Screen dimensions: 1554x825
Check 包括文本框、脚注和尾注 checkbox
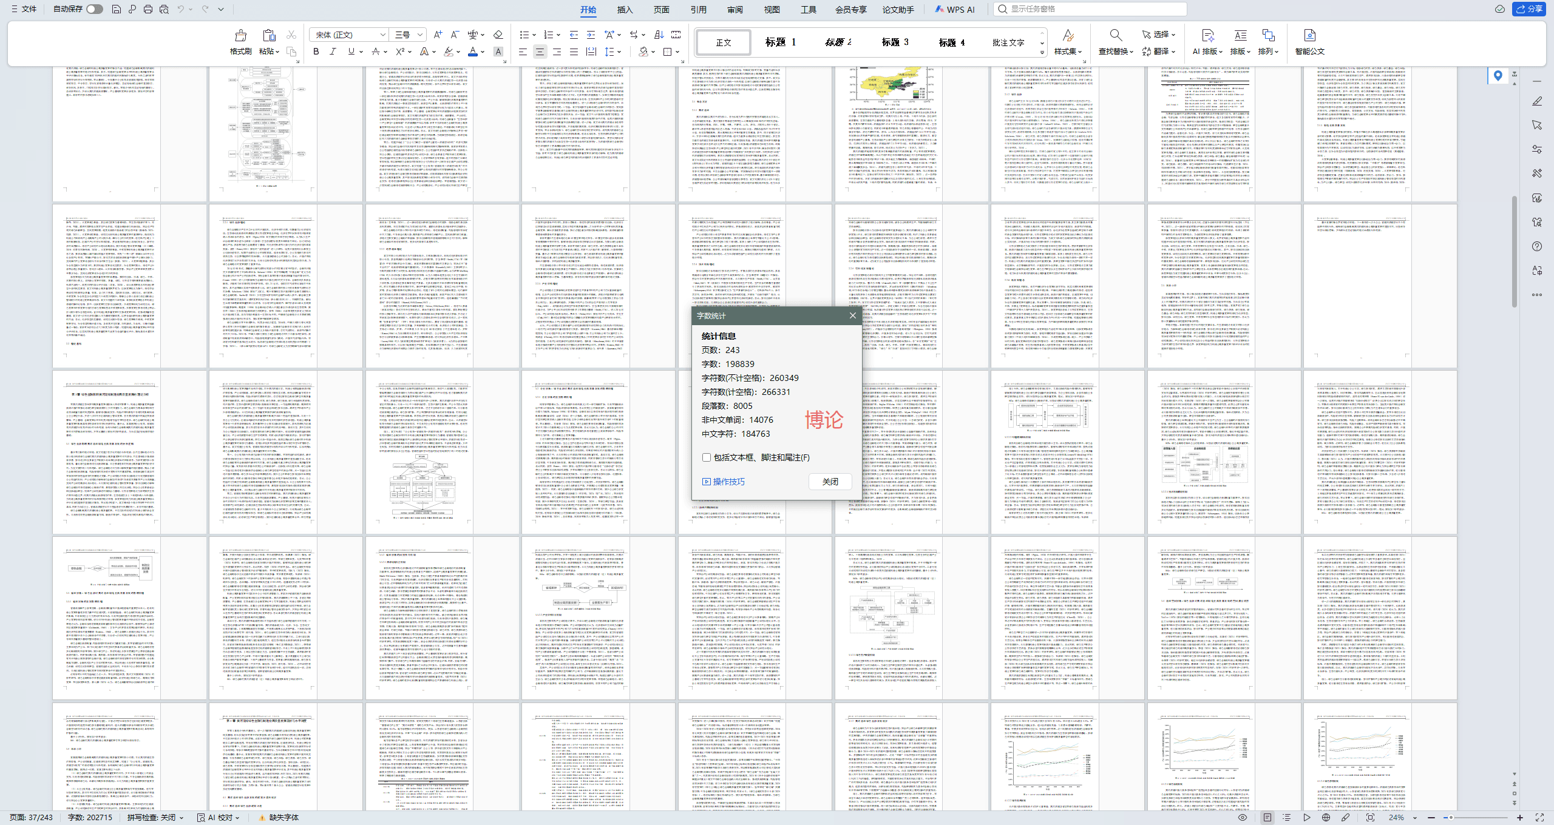click(x=707, y=457)
